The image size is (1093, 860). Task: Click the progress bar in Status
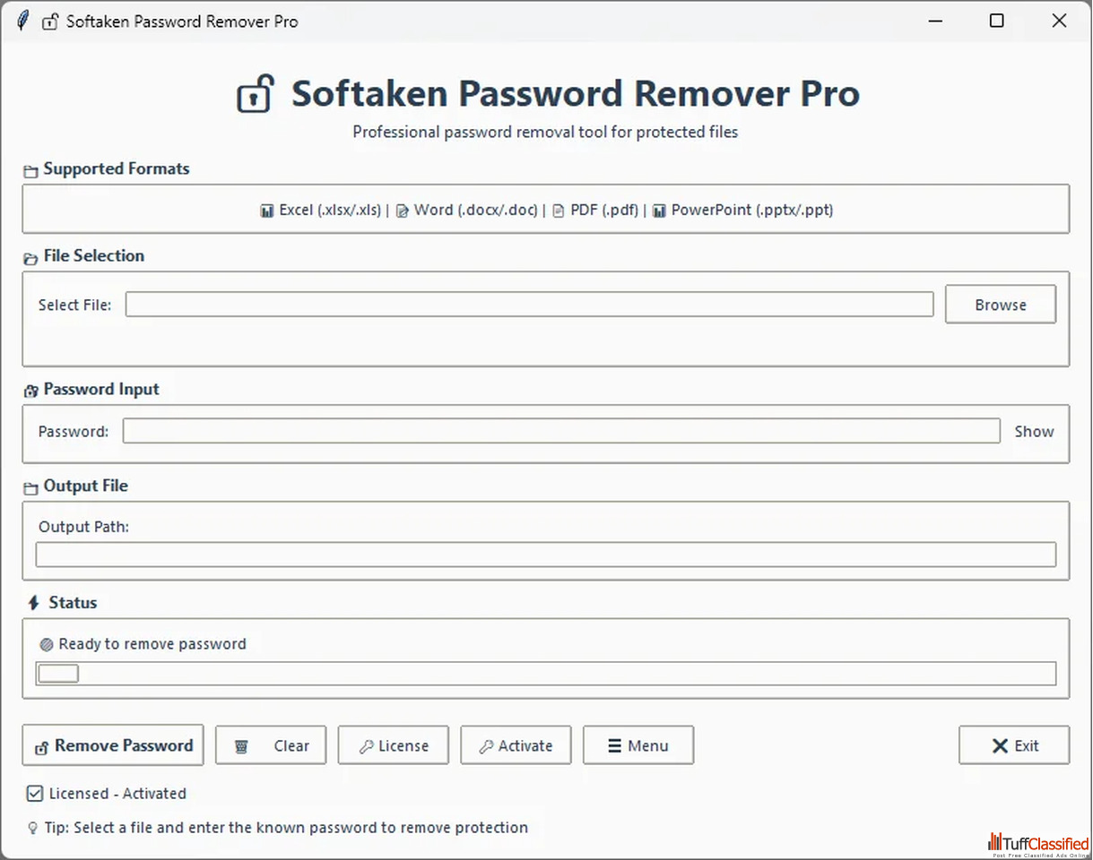pos(545,674)
